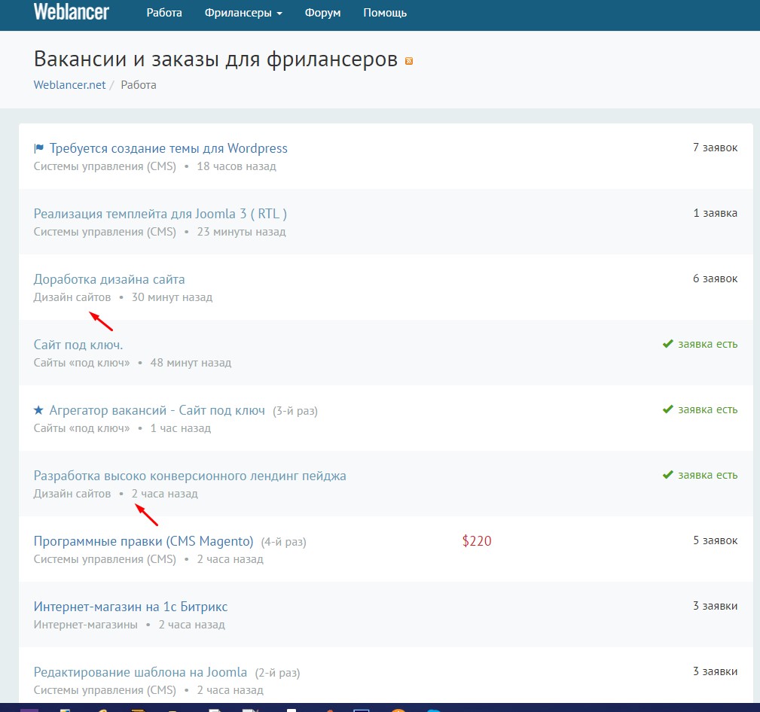Click the star icon before Агрегатор вакансий
760x712 pixels.
(x=38, y=410)
